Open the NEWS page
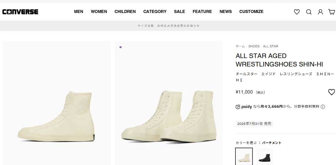 point(225,11)
